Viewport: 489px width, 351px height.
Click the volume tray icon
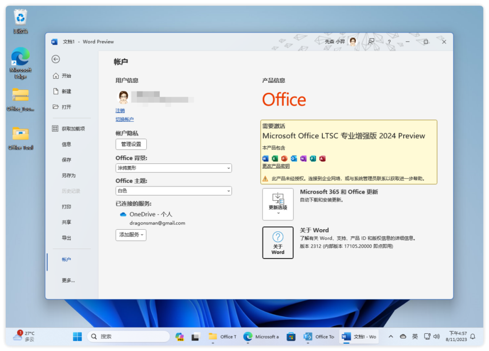436,337
